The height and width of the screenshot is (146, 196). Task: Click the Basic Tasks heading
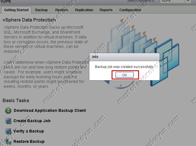(x=16, y=101)
